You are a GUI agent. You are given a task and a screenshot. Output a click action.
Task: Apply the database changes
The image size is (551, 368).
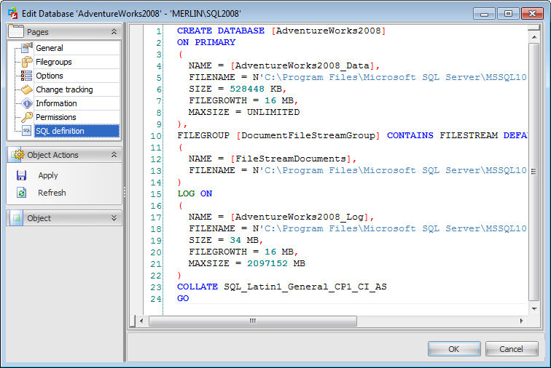[48, 175]
